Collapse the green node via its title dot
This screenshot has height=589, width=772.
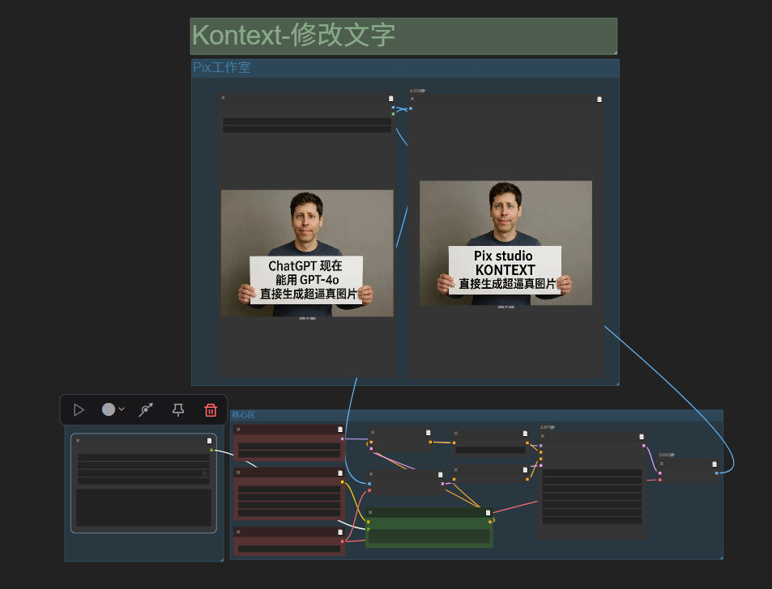pos(370,512)
